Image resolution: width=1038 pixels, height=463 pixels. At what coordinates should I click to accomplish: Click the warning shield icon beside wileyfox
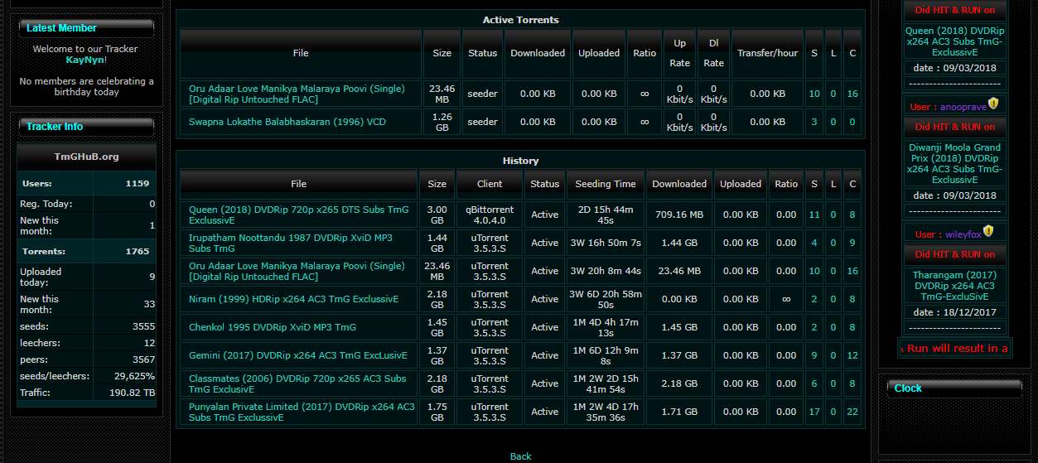tap(988, 232)
